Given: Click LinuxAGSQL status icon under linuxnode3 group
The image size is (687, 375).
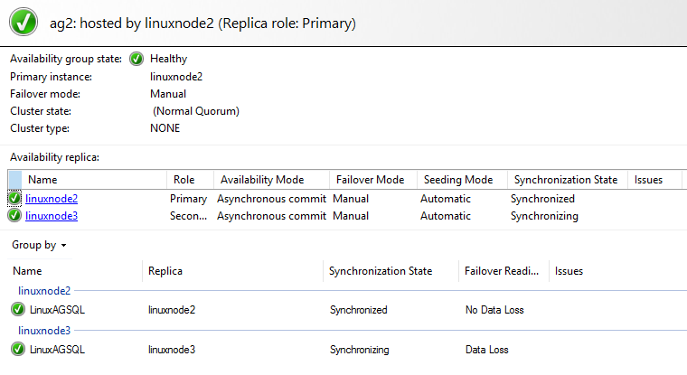Looking at the screenshot, I should 18,350.
